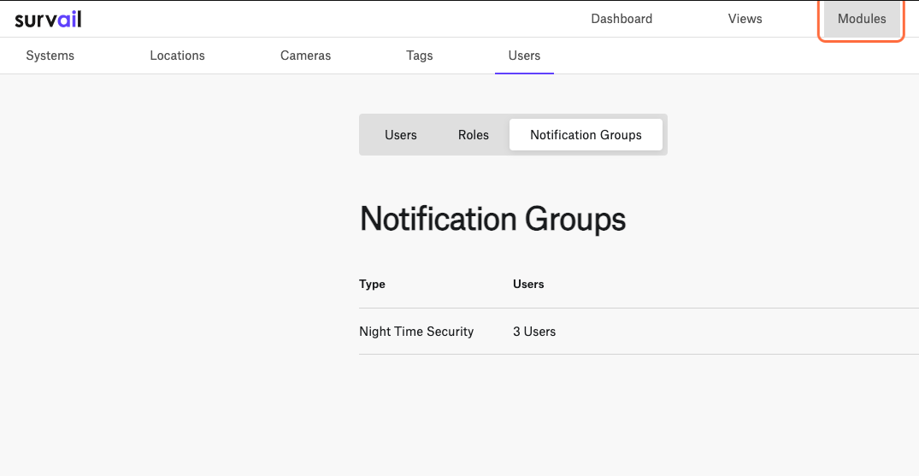This screenshot has height=476, width=919.
Task: Open the highlighted Modules menu item
Action: pos(862,19)
